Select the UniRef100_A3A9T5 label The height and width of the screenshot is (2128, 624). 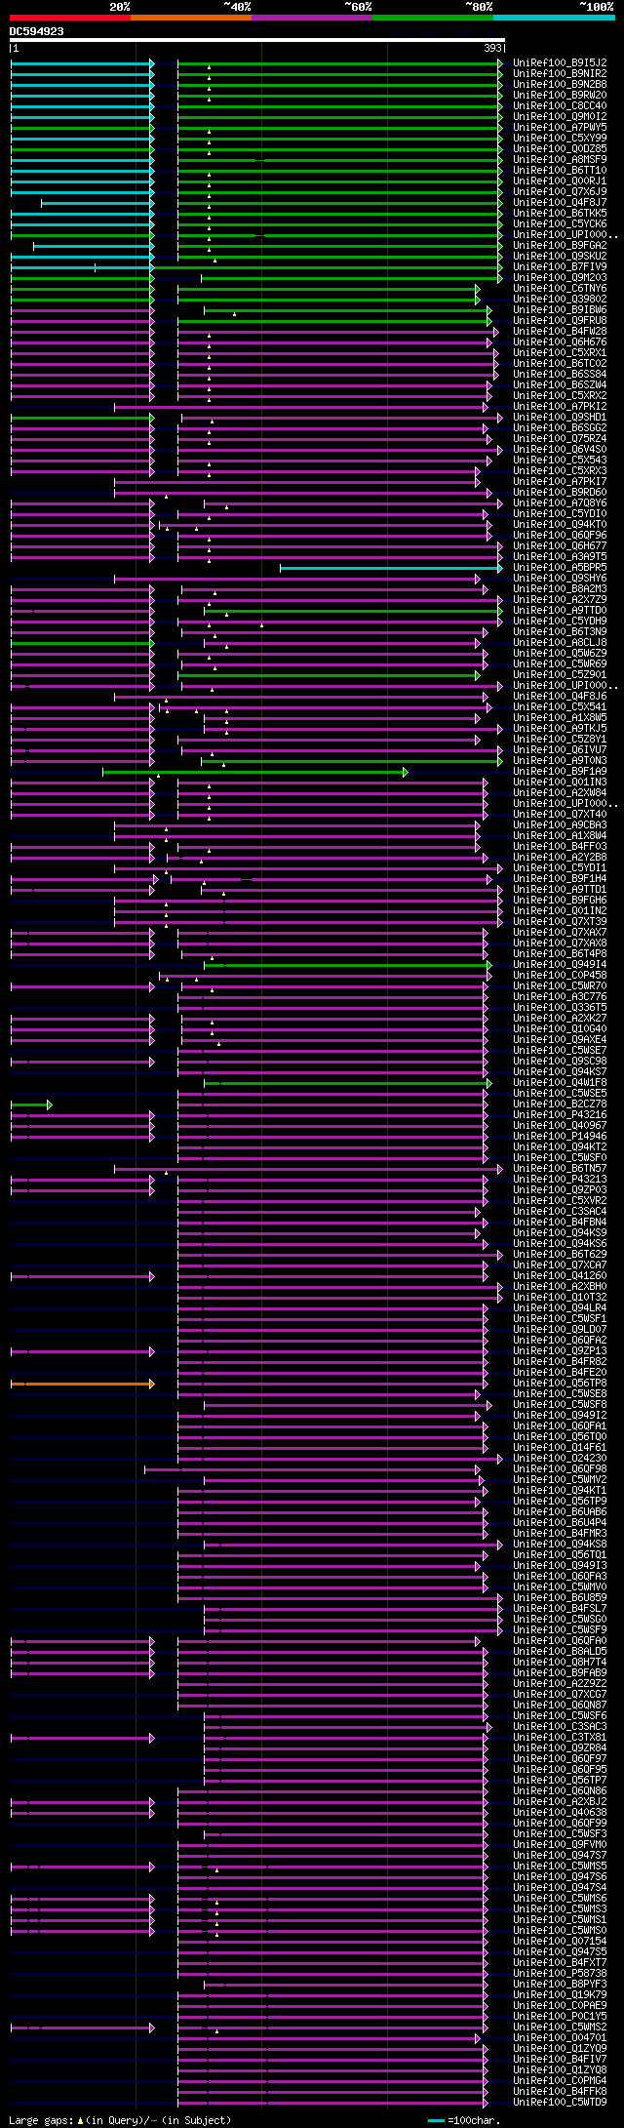tap(560, 556)
